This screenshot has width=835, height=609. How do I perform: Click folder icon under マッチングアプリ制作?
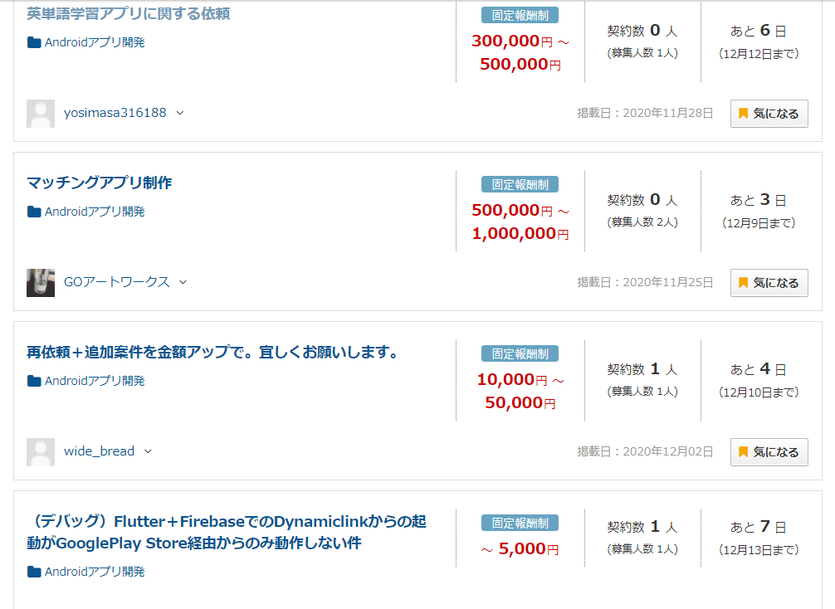[x=34, y=212]
